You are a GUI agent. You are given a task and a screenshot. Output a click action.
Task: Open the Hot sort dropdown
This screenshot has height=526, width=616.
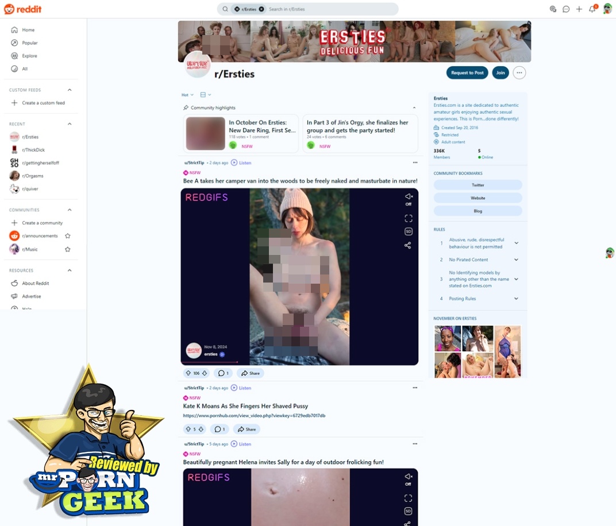(187, 95)
